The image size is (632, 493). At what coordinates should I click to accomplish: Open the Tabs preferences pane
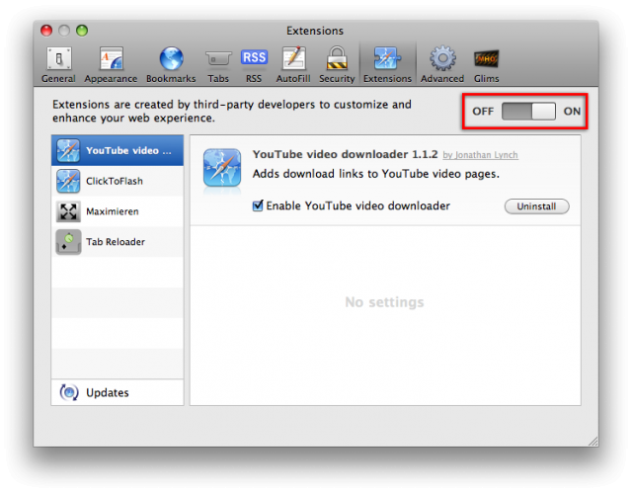click(x=218, y=65)
